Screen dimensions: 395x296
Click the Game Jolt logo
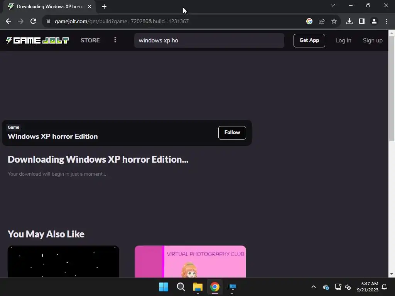(x=37, y=40)
